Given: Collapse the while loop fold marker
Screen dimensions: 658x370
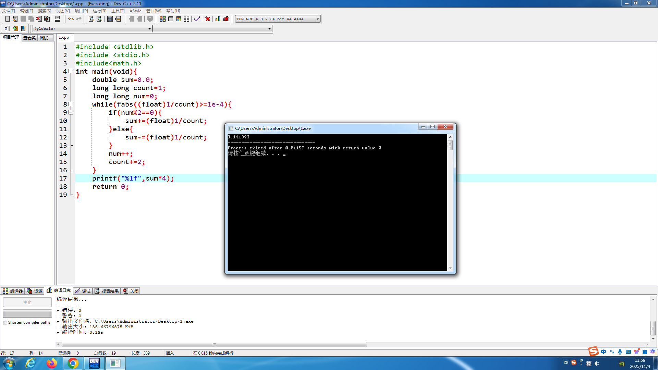Looking at the screenshot, I should pos(71,104).
